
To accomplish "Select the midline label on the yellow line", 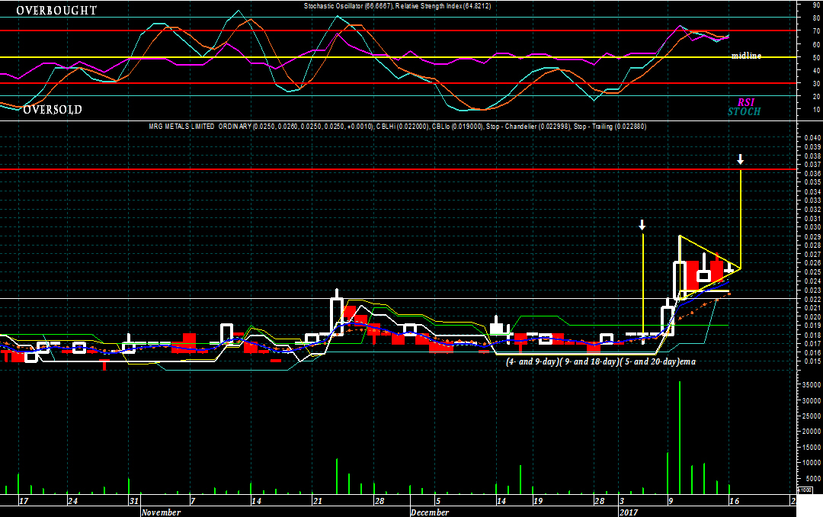I will [746, 55].
